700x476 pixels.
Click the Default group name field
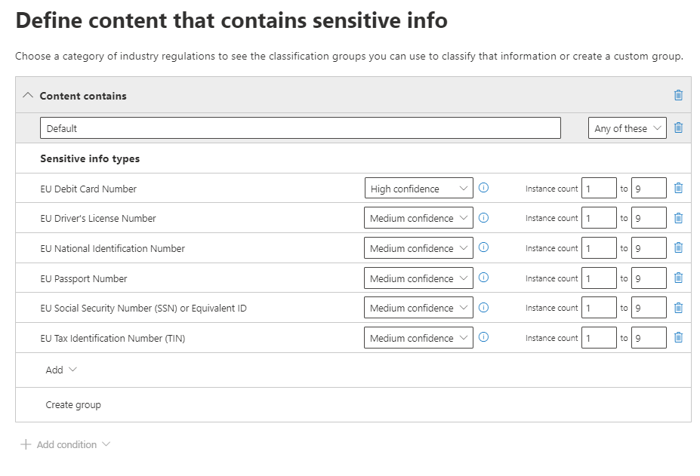[300, 128]
